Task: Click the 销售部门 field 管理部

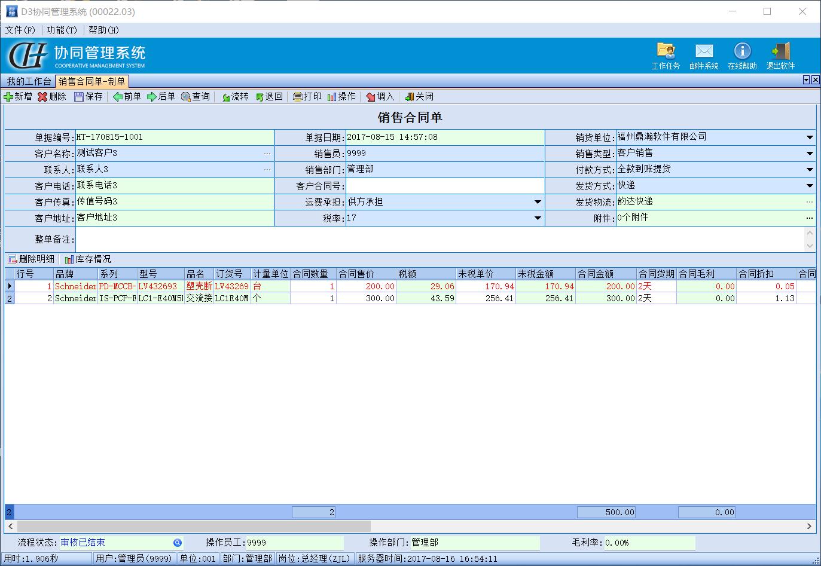Action: coord(445,170)
